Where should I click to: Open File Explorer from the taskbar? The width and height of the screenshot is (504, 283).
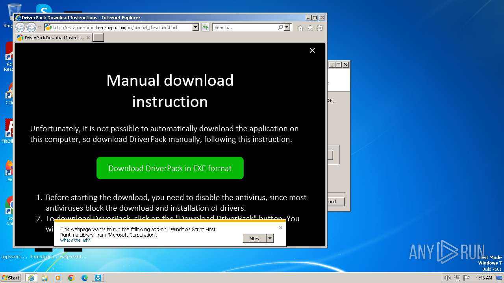coord(44,278)
